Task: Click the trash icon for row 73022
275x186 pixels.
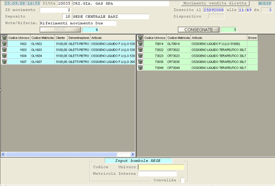Action: point(139,50)
